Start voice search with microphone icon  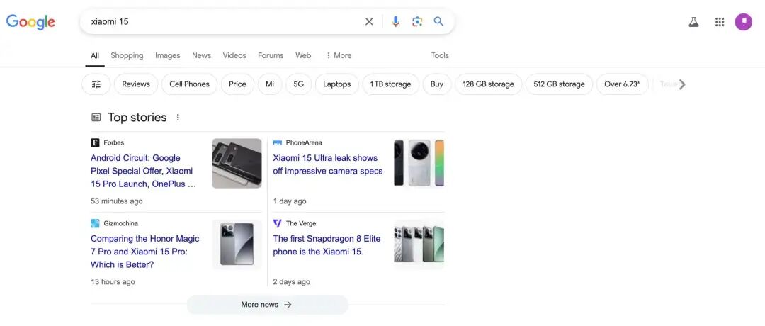coord(396,21)
